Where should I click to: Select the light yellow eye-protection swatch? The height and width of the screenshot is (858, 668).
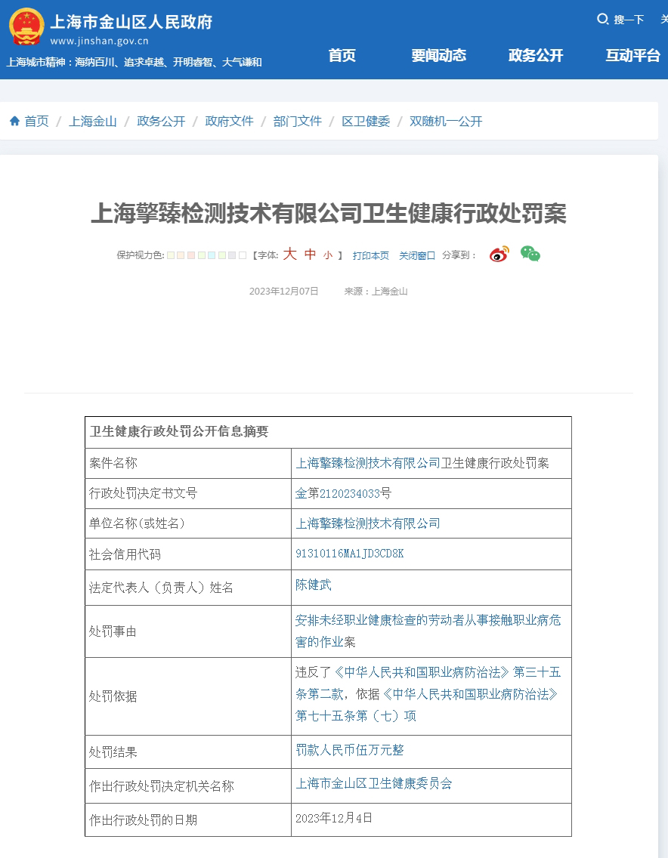171,255
